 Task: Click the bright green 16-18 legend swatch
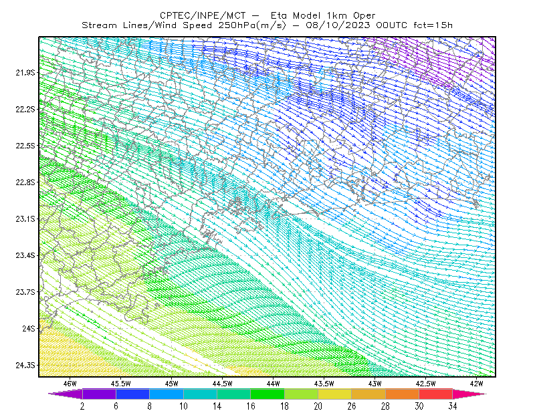click(267, 394)
